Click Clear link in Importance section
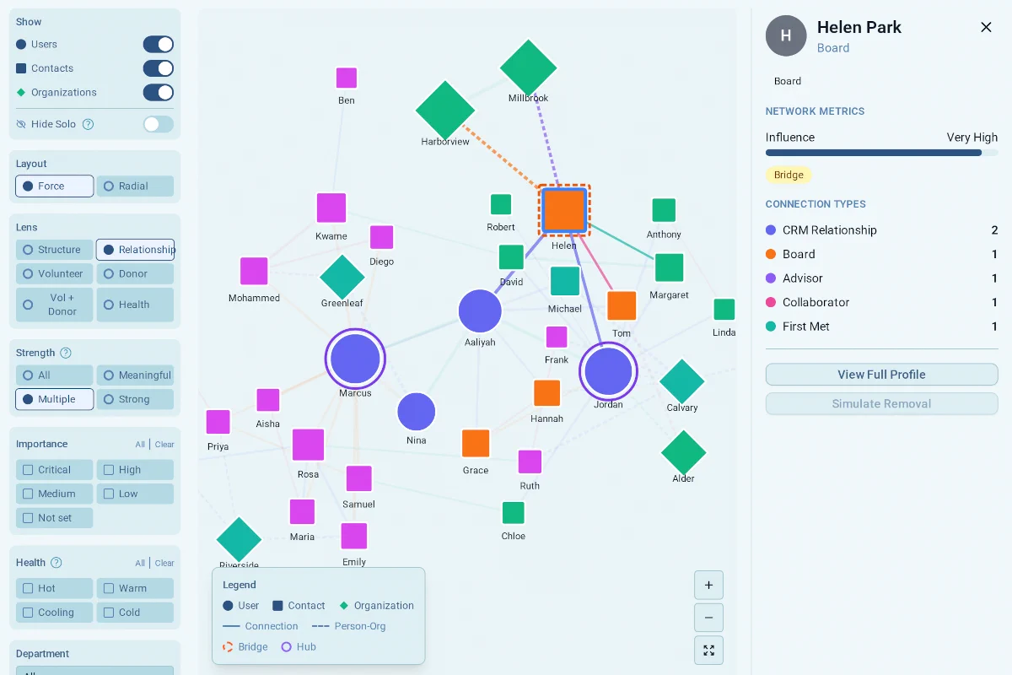Viewport: 1012px width, 675px height. [164, 445]
